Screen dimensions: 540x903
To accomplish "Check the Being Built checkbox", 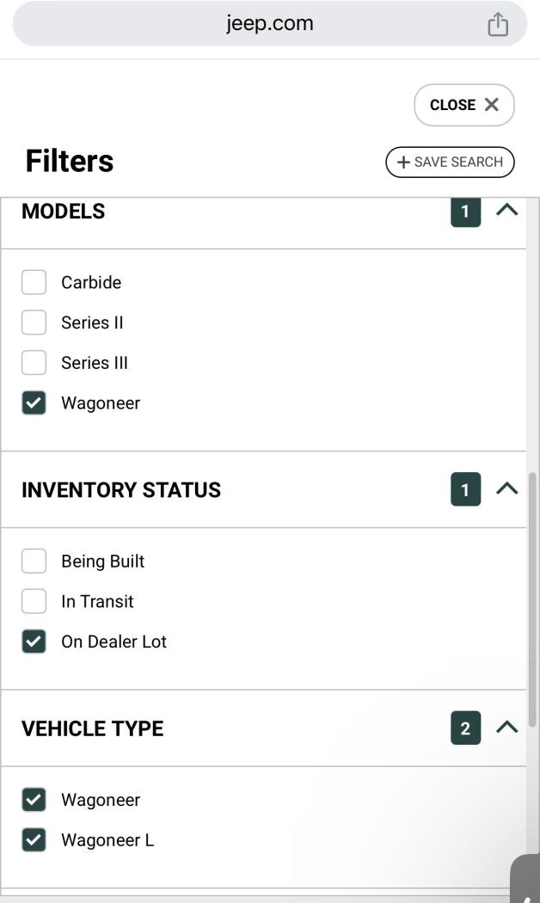I will (34, 562).
